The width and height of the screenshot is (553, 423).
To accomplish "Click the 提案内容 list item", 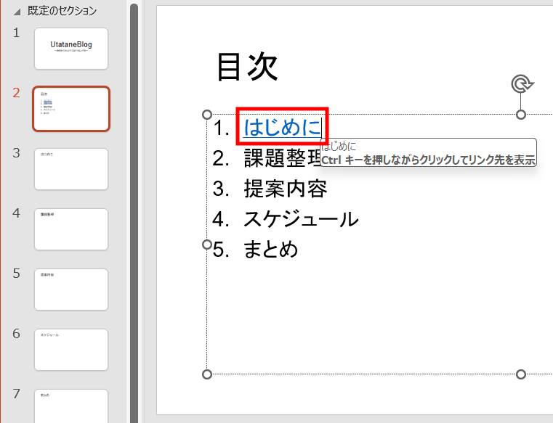I will tap(286, 189).
